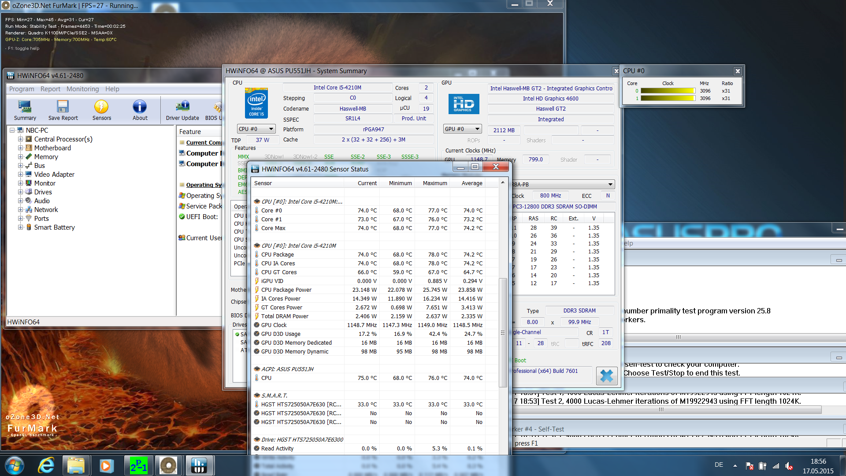Open the FurMark taskbar icon
This screenshot has width=846, height=476.
point(168,465)
